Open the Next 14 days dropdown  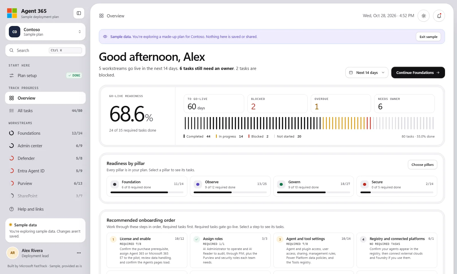point(367,72)
